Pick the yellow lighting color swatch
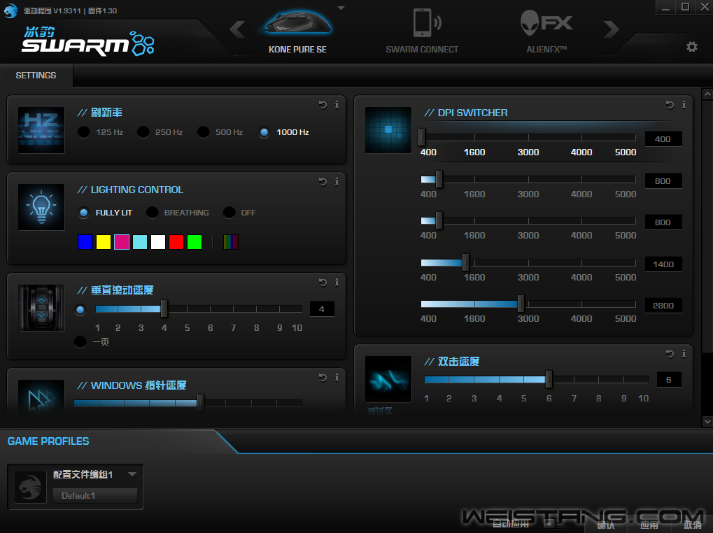 [x=104, y=242]
